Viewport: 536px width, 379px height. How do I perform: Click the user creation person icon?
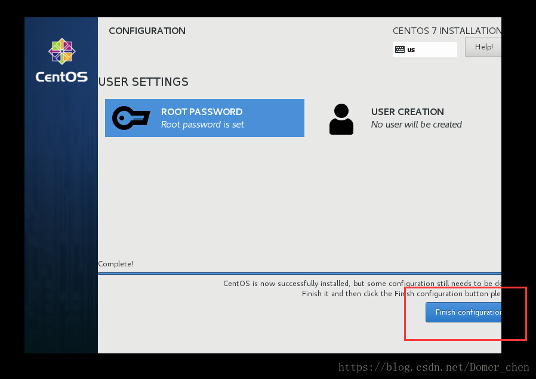coord(341,119)
